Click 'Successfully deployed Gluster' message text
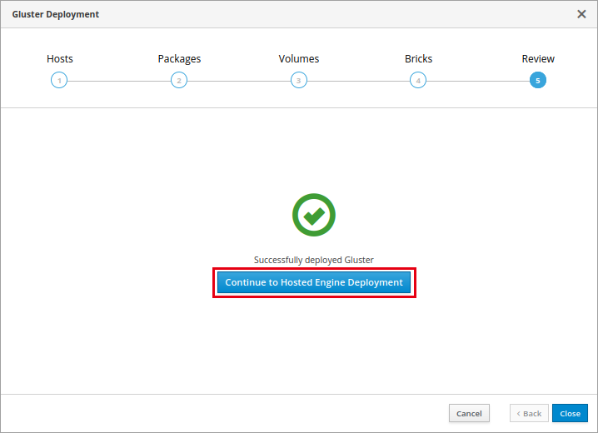This screenshot has height=433, width=598. point(314,260)
